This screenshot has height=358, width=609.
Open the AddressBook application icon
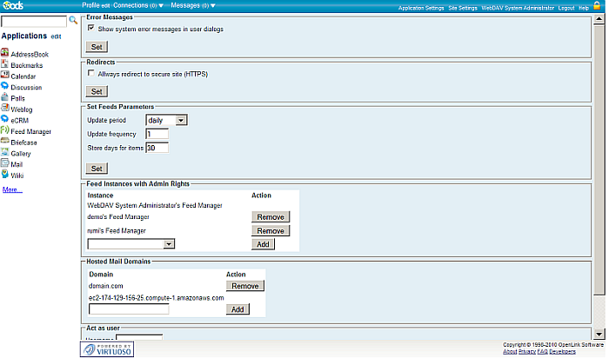click(x=5, y=54)
